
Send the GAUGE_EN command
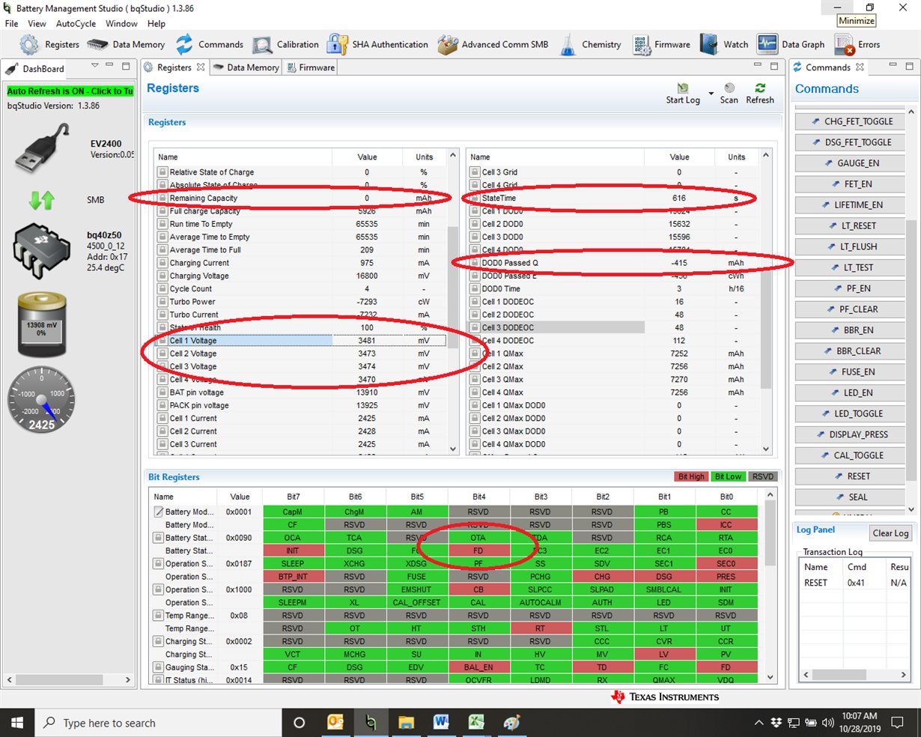tap(851, 163)
